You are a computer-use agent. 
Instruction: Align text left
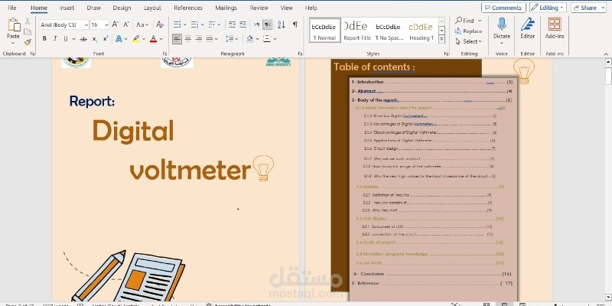[177, 39]
